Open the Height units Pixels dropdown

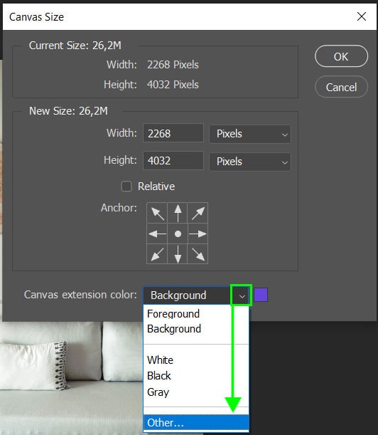[250, 162]
